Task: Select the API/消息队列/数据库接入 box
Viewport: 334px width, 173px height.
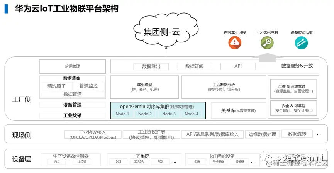Action: (x=212, y=134)
